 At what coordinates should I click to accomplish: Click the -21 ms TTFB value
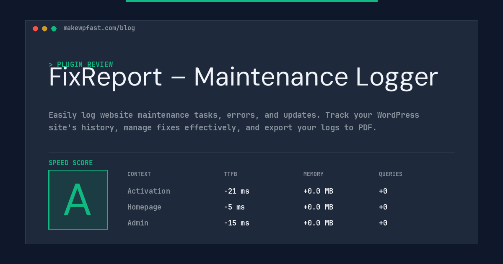(236, 191)
